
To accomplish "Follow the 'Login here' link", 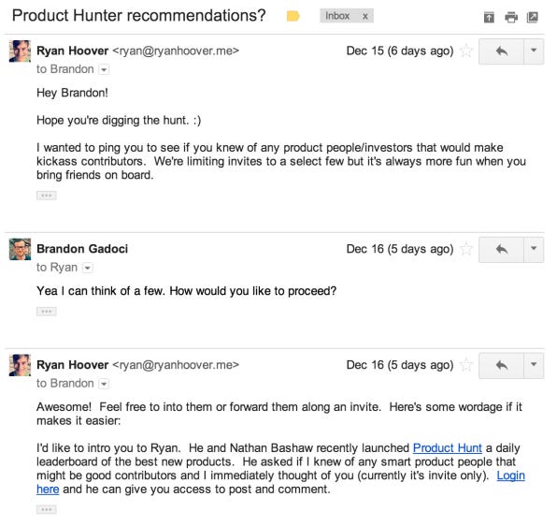I will pyautogui.click(x=510, y=475).
